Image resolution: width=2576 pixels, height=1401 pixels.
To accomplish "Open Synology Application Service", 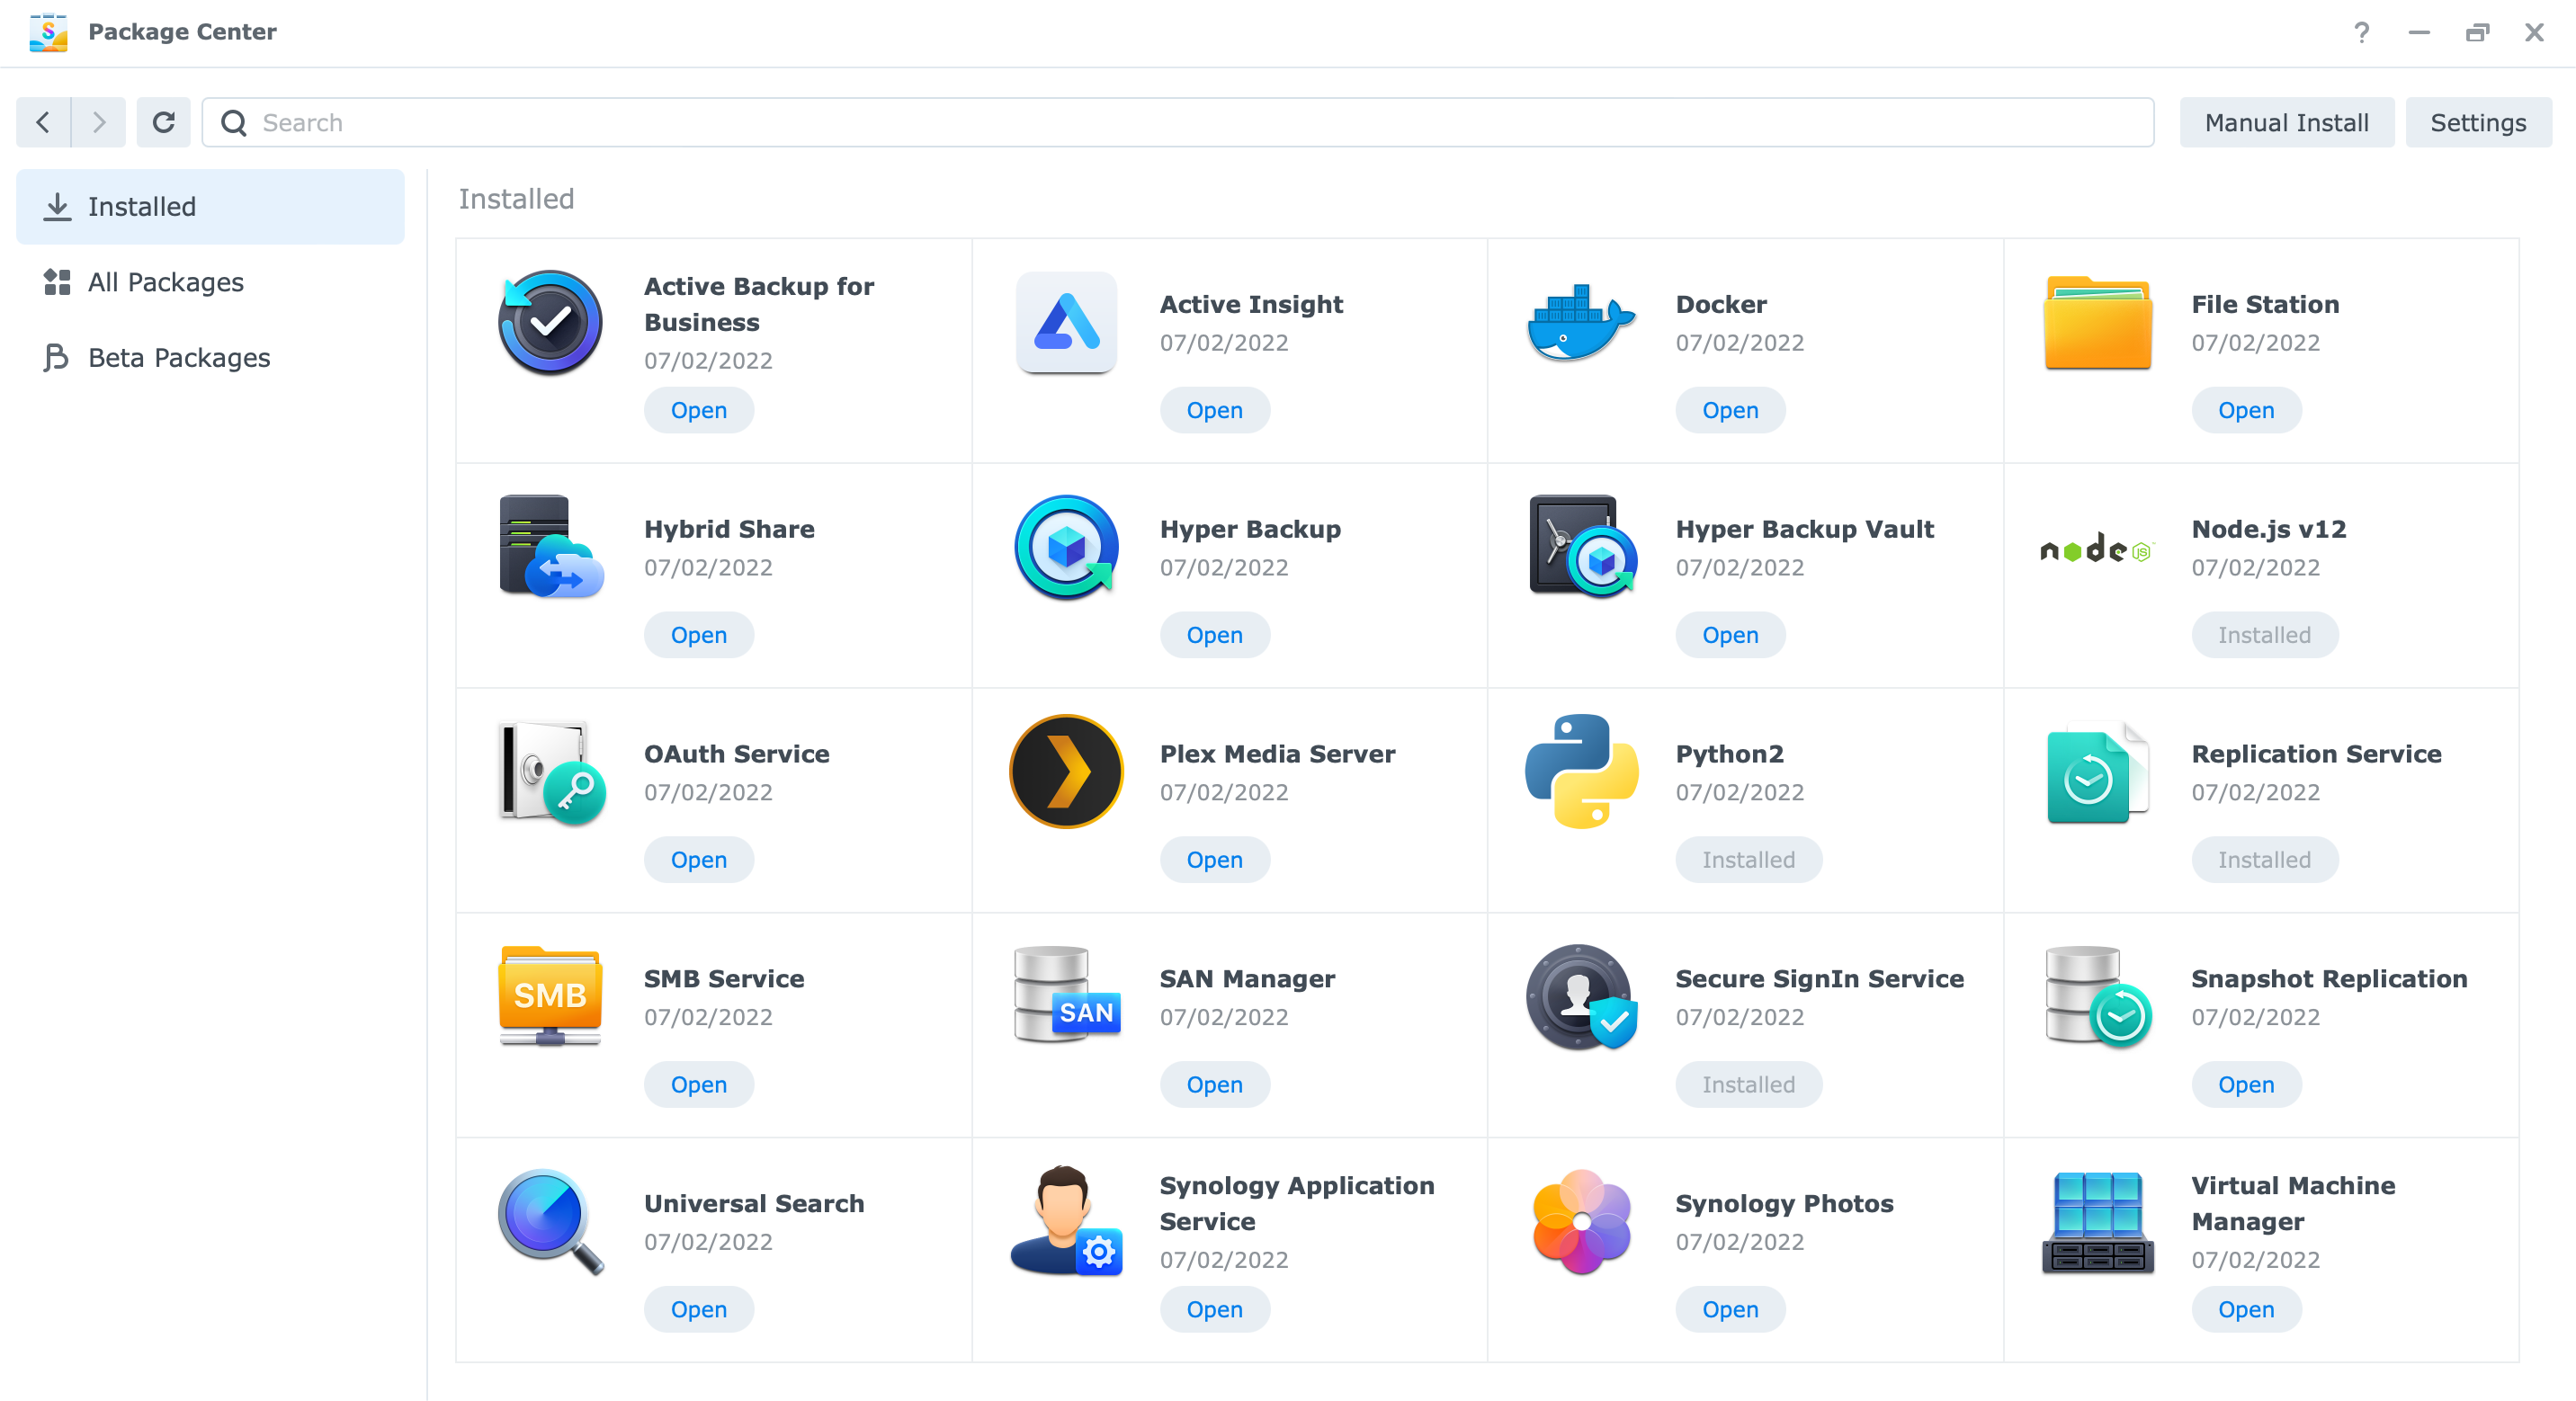I will (1214, 1310).
